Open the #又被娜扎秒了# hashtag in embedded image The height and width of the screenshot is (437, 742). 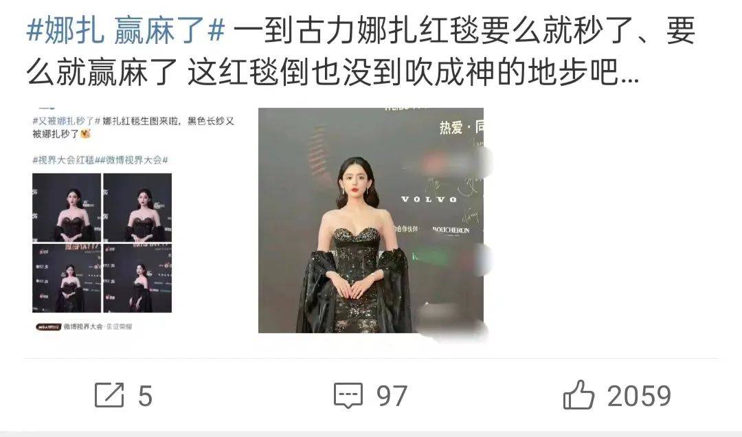[66, 121]
